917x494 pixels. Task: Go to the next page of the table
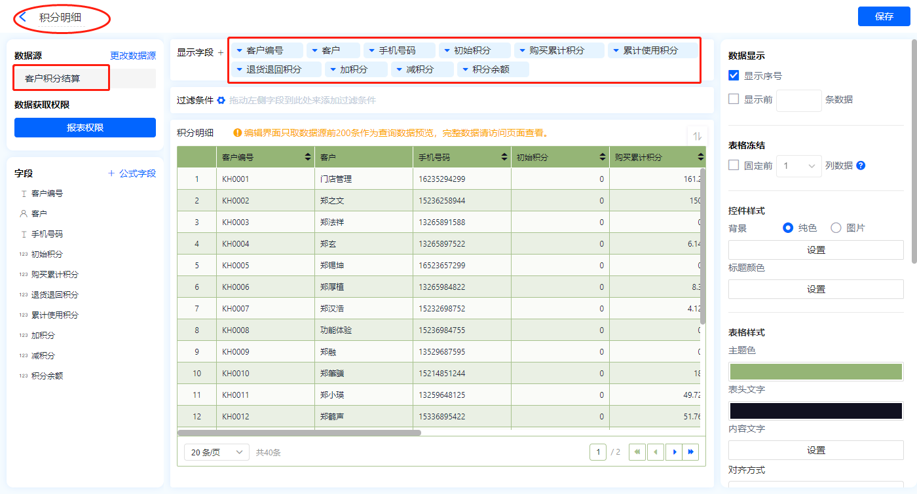pyautogui.click(x=673, y=452)
